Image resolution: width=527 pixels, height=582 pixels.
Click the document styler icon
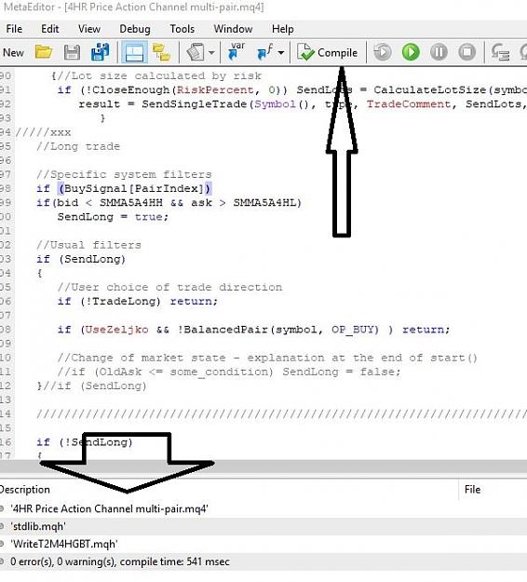pos(196,52)
